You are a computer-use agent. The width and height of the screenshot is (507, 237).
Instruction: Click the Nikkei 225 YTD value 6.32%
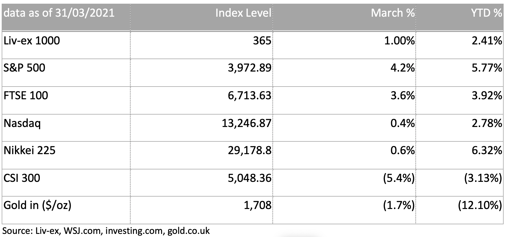coord(487,150)
